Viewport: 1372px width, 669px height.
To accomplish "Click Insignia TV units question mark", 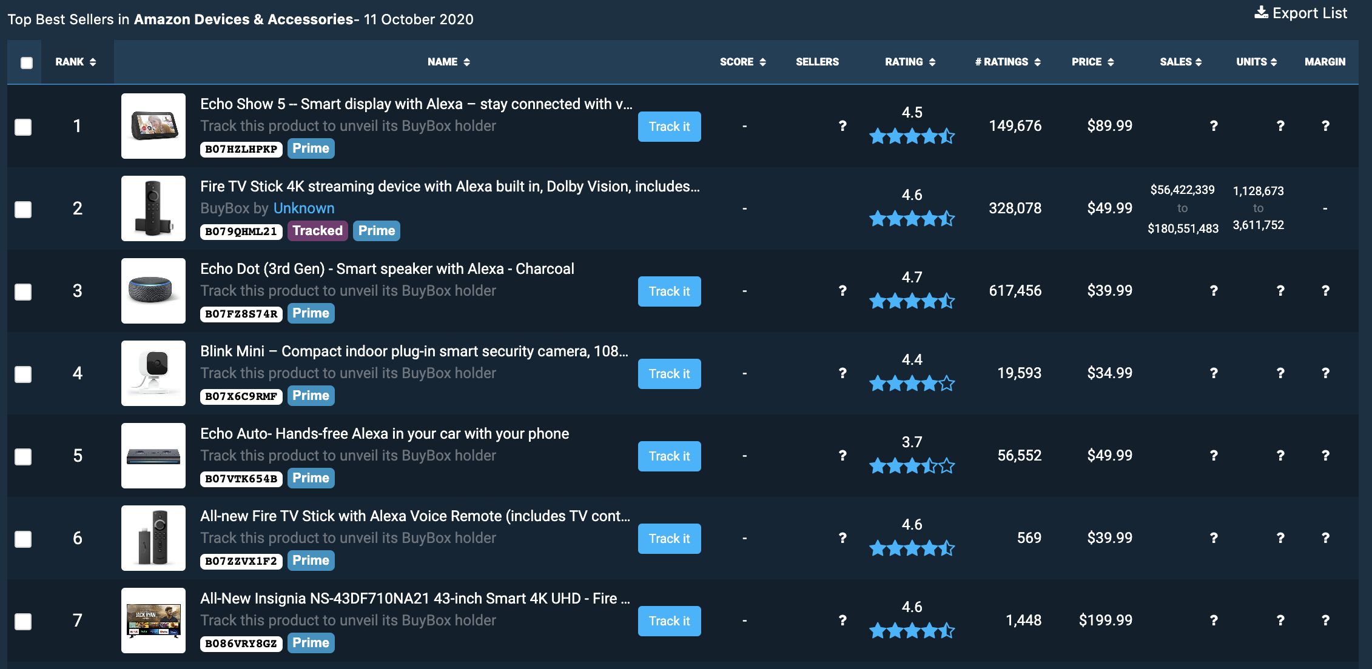I will coord(1280,621).
